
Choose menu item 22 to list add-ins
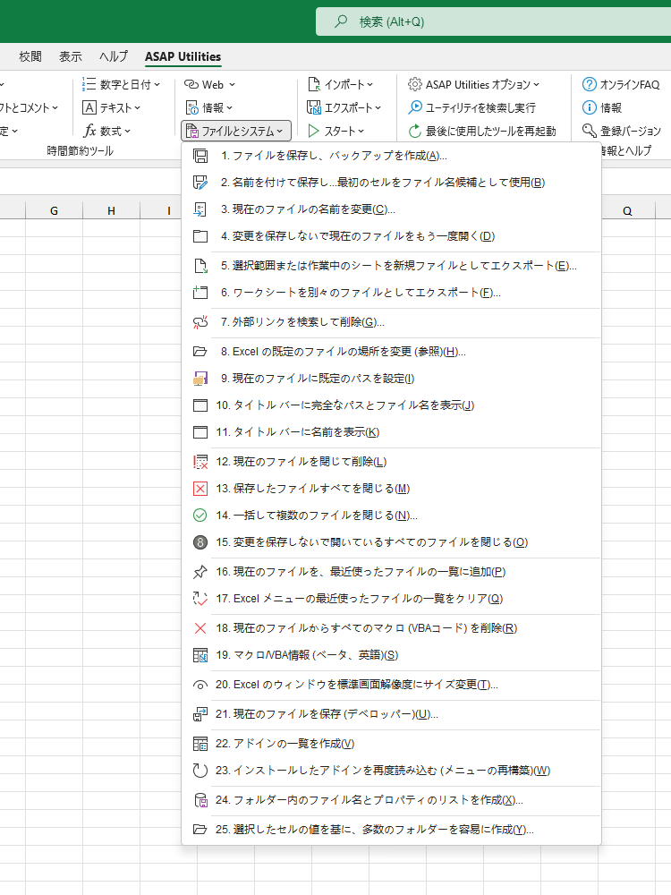(x=285, y=744)
